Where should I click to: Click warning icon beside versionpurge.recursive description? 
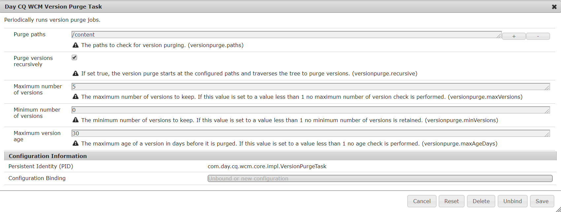(76, 73)
